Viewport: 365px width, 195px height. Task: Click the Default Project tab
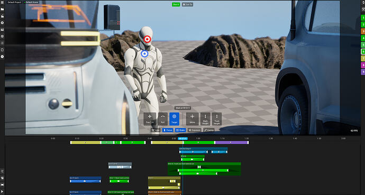(x=14, y=2)
